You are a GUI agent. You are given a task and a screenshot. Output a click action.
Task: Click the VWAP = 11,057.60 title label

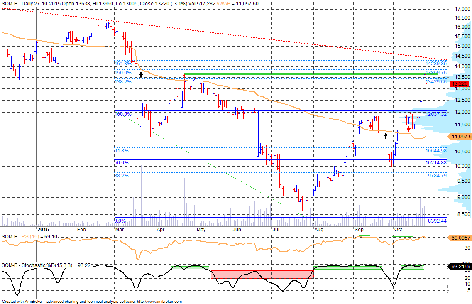point(237,4)
